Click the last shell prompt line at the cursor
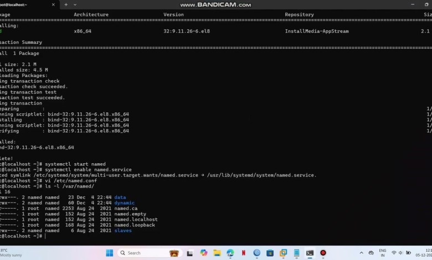Screen dimensions: 432x260 pyautogui.click(x=23, y=236)
